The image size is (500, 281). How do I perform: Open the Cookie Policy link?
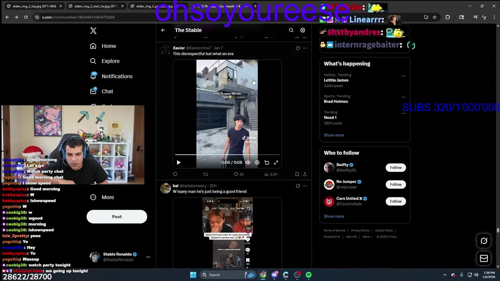(x=384, y=231)
